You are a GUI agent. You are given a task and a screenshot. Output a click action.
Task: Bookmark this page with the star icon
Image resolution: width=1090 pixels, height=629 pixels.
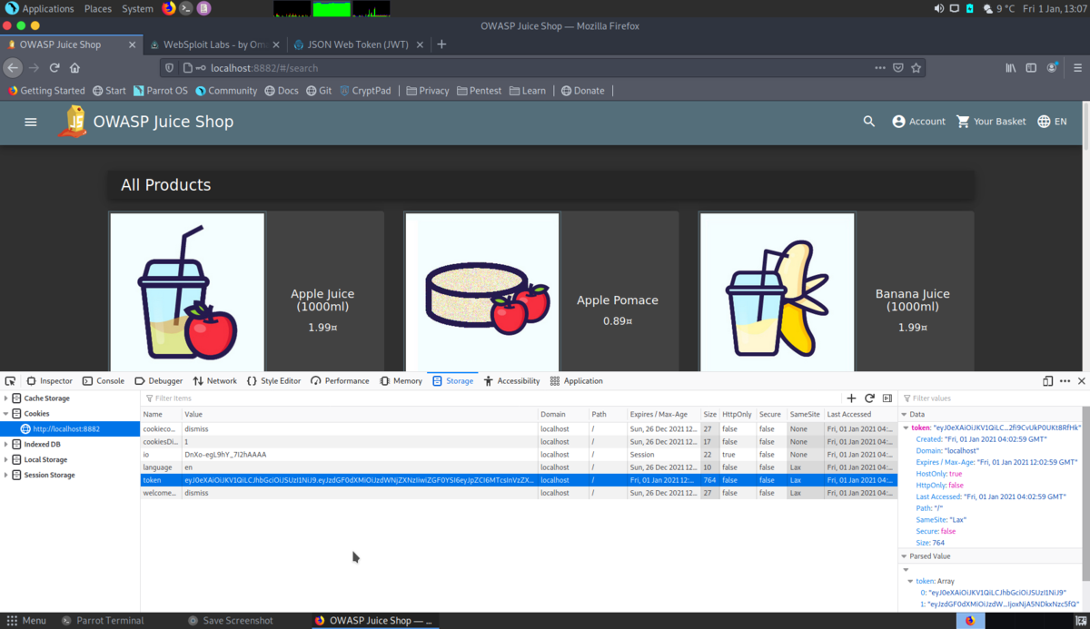click(917, 68)
